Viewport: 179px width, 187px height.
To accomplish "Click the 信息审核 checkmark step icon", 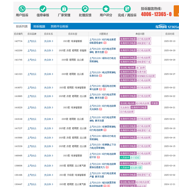I will [43, 9].
